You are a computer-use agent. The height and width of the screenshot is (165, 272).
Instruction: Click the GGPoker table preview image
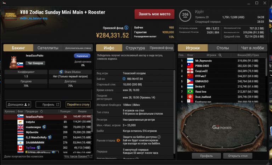222,127
